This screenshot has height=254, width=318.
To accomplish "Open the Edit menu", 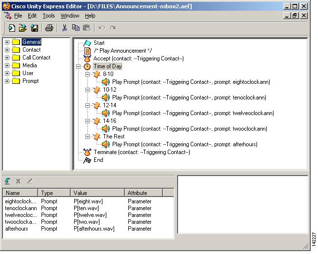I will point(32,16).
